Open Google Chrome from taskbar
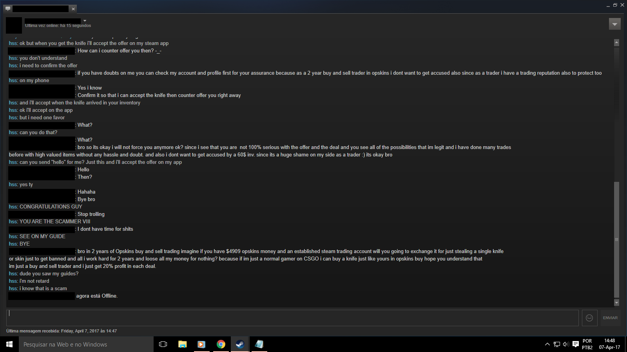 click(x=221, y=344)
